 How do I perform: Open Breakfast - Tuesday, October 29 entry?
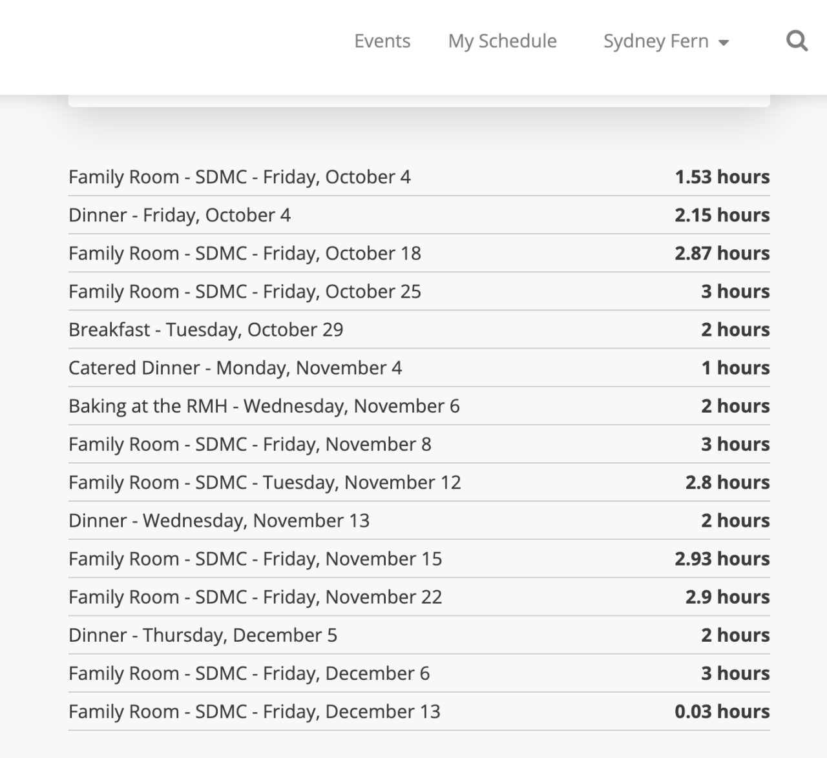pos(206,329)
